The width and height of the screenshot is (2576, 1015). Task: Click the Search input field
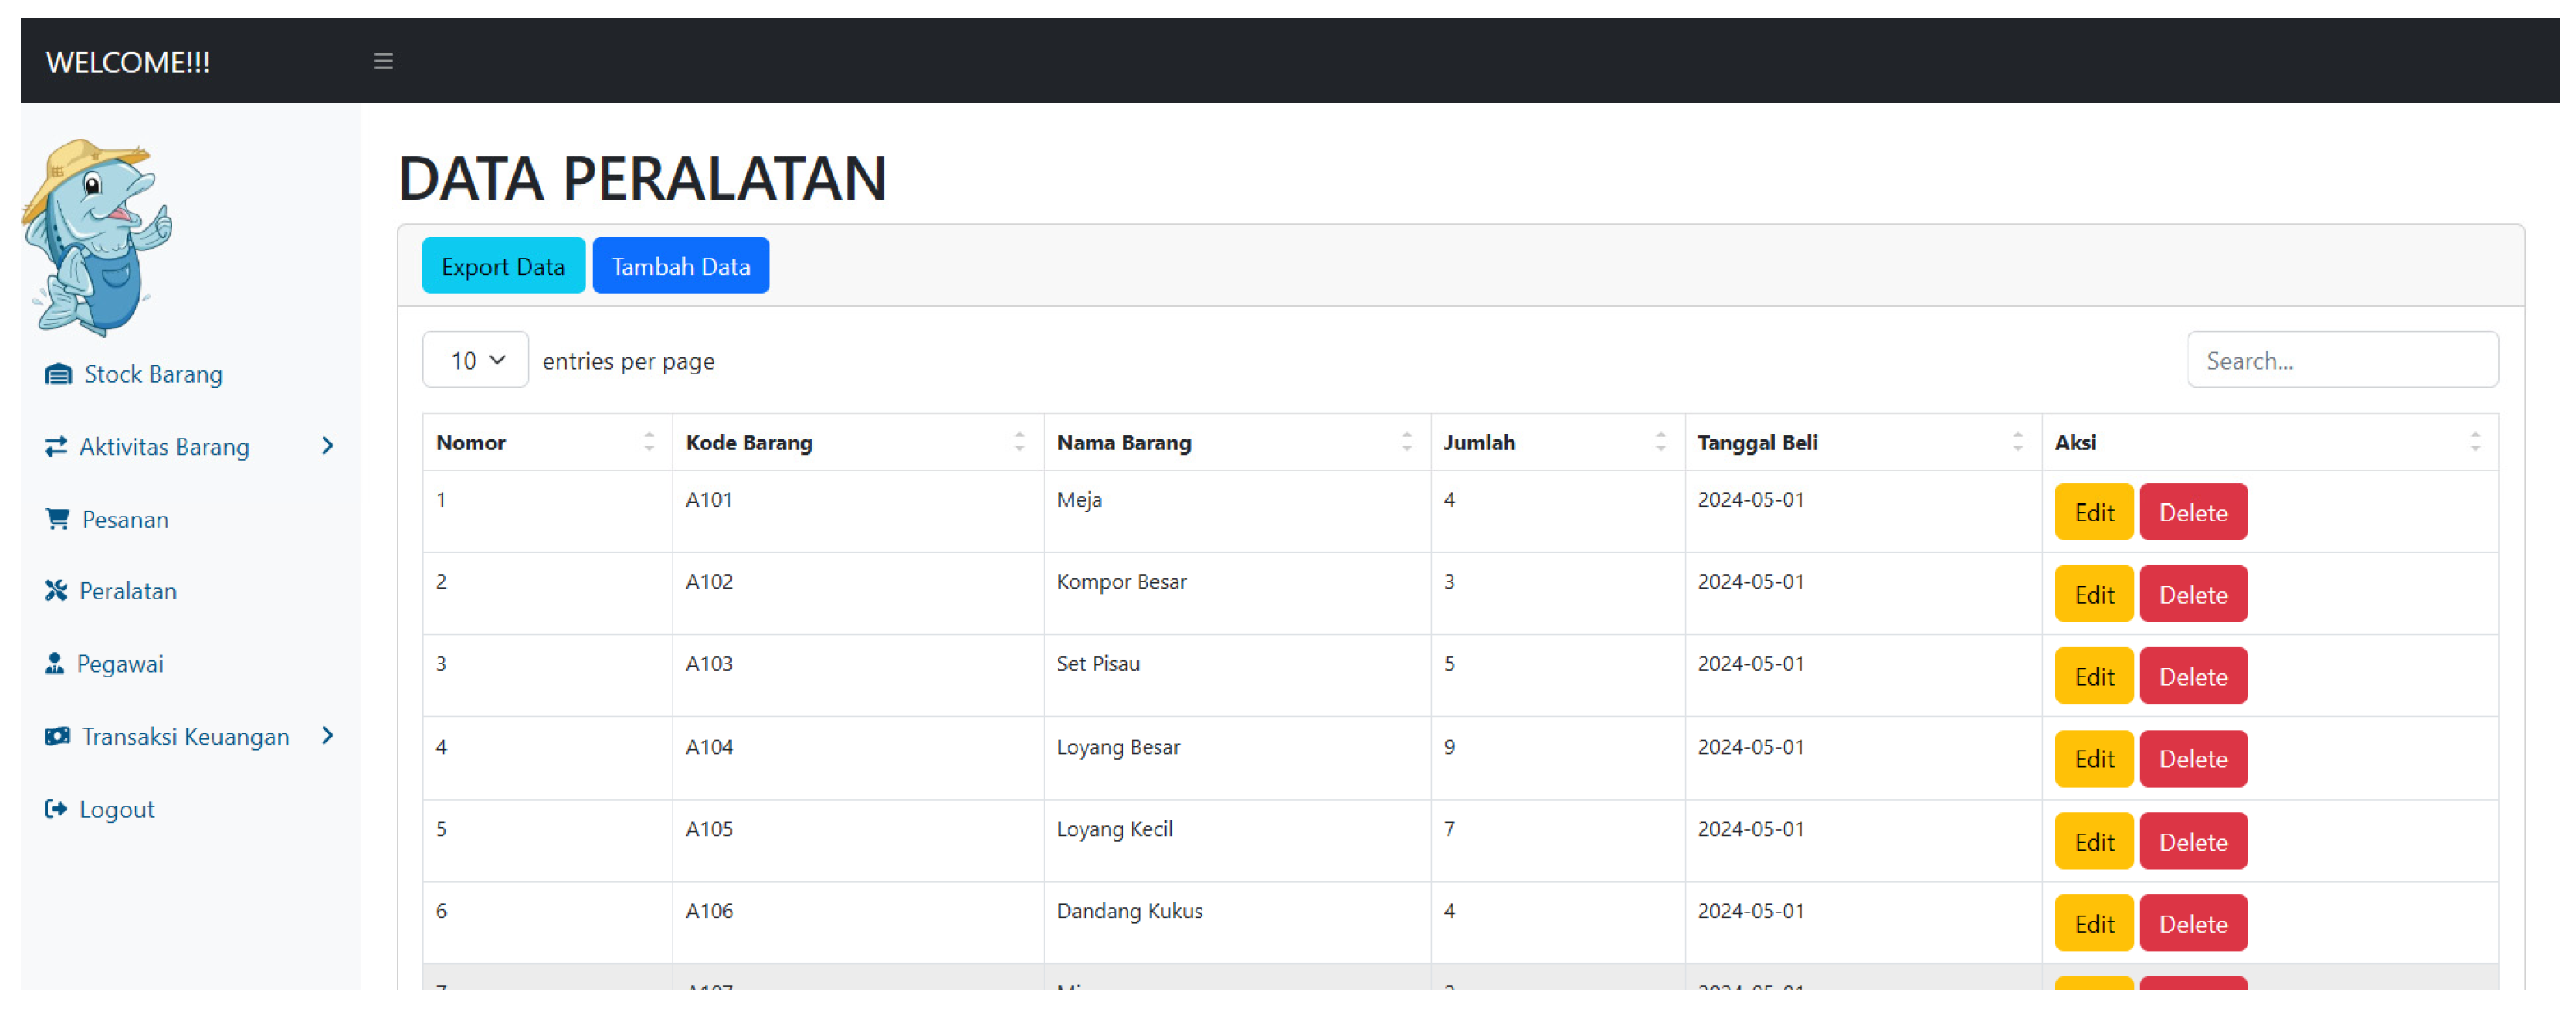click(2341, 360)
